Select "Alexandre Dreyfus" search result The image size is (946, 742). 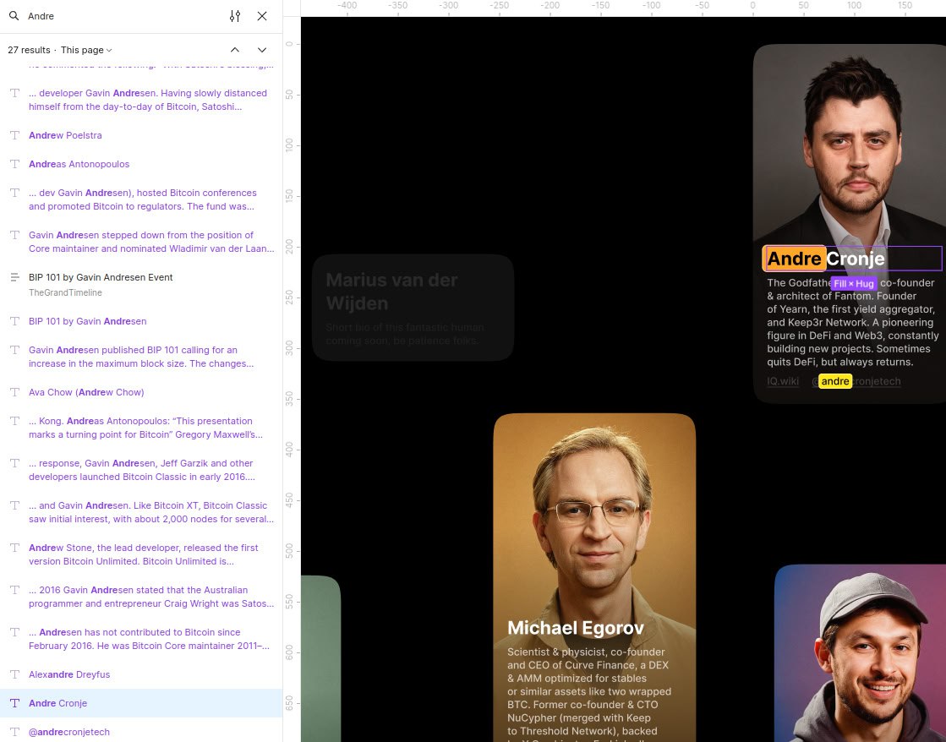click(x=69, y=674)
